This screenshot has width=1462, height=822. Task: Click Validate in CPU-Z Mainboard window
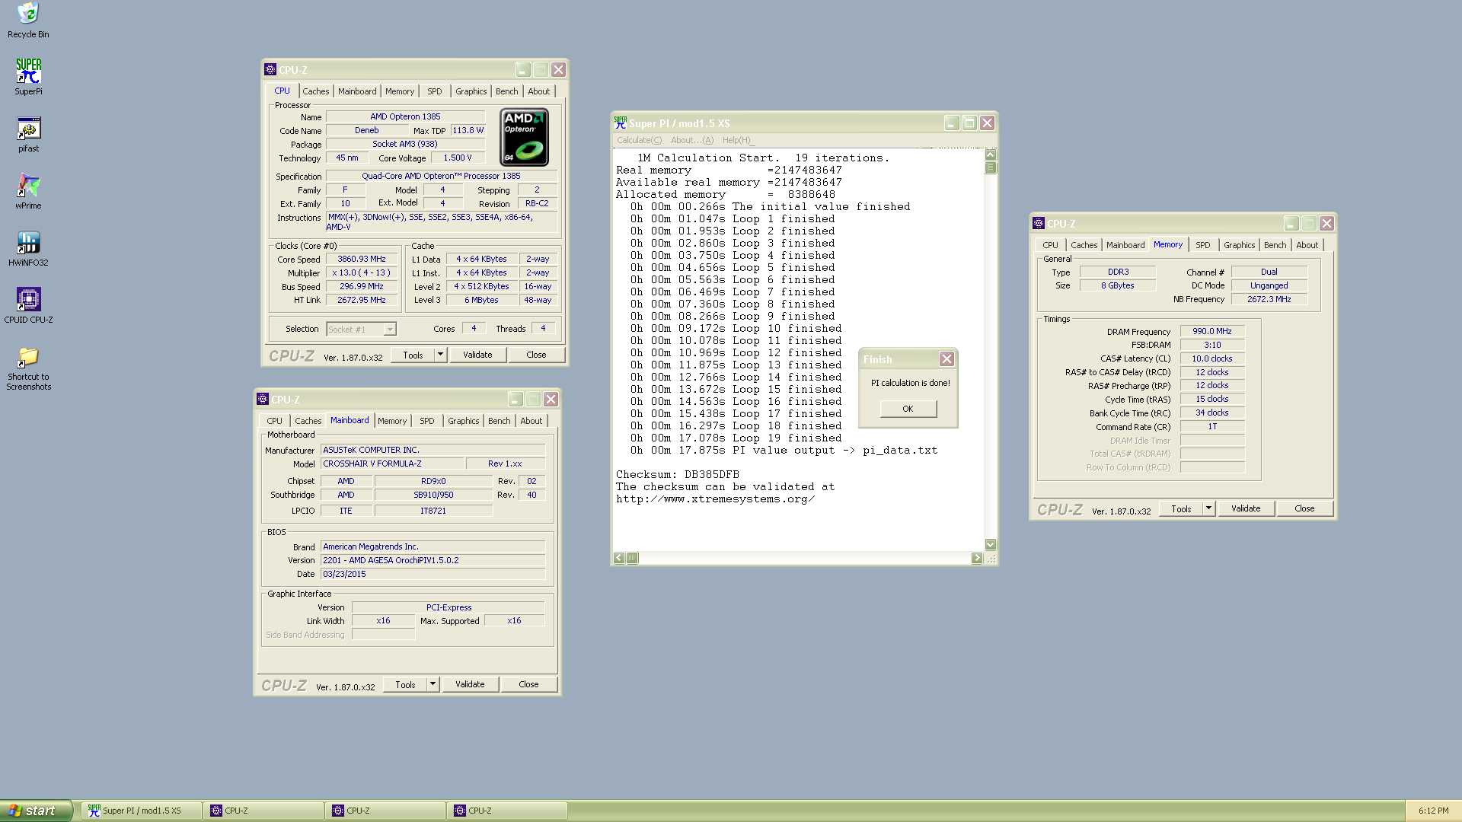point(470,684)
